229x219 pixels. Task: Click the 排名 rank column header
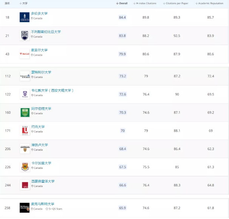coord(7,3)
